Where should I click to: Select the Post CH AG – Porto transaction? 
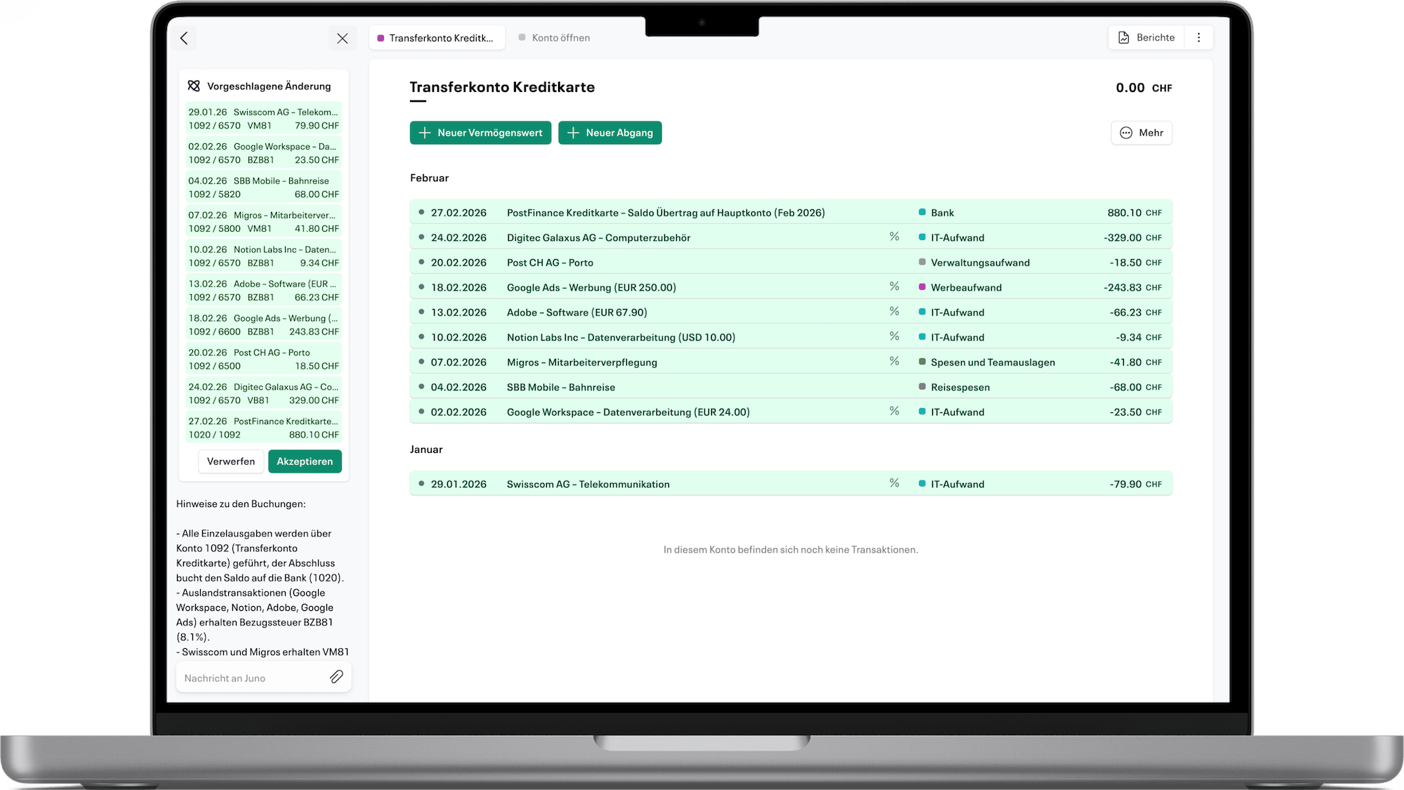click(x=790, y=262)
